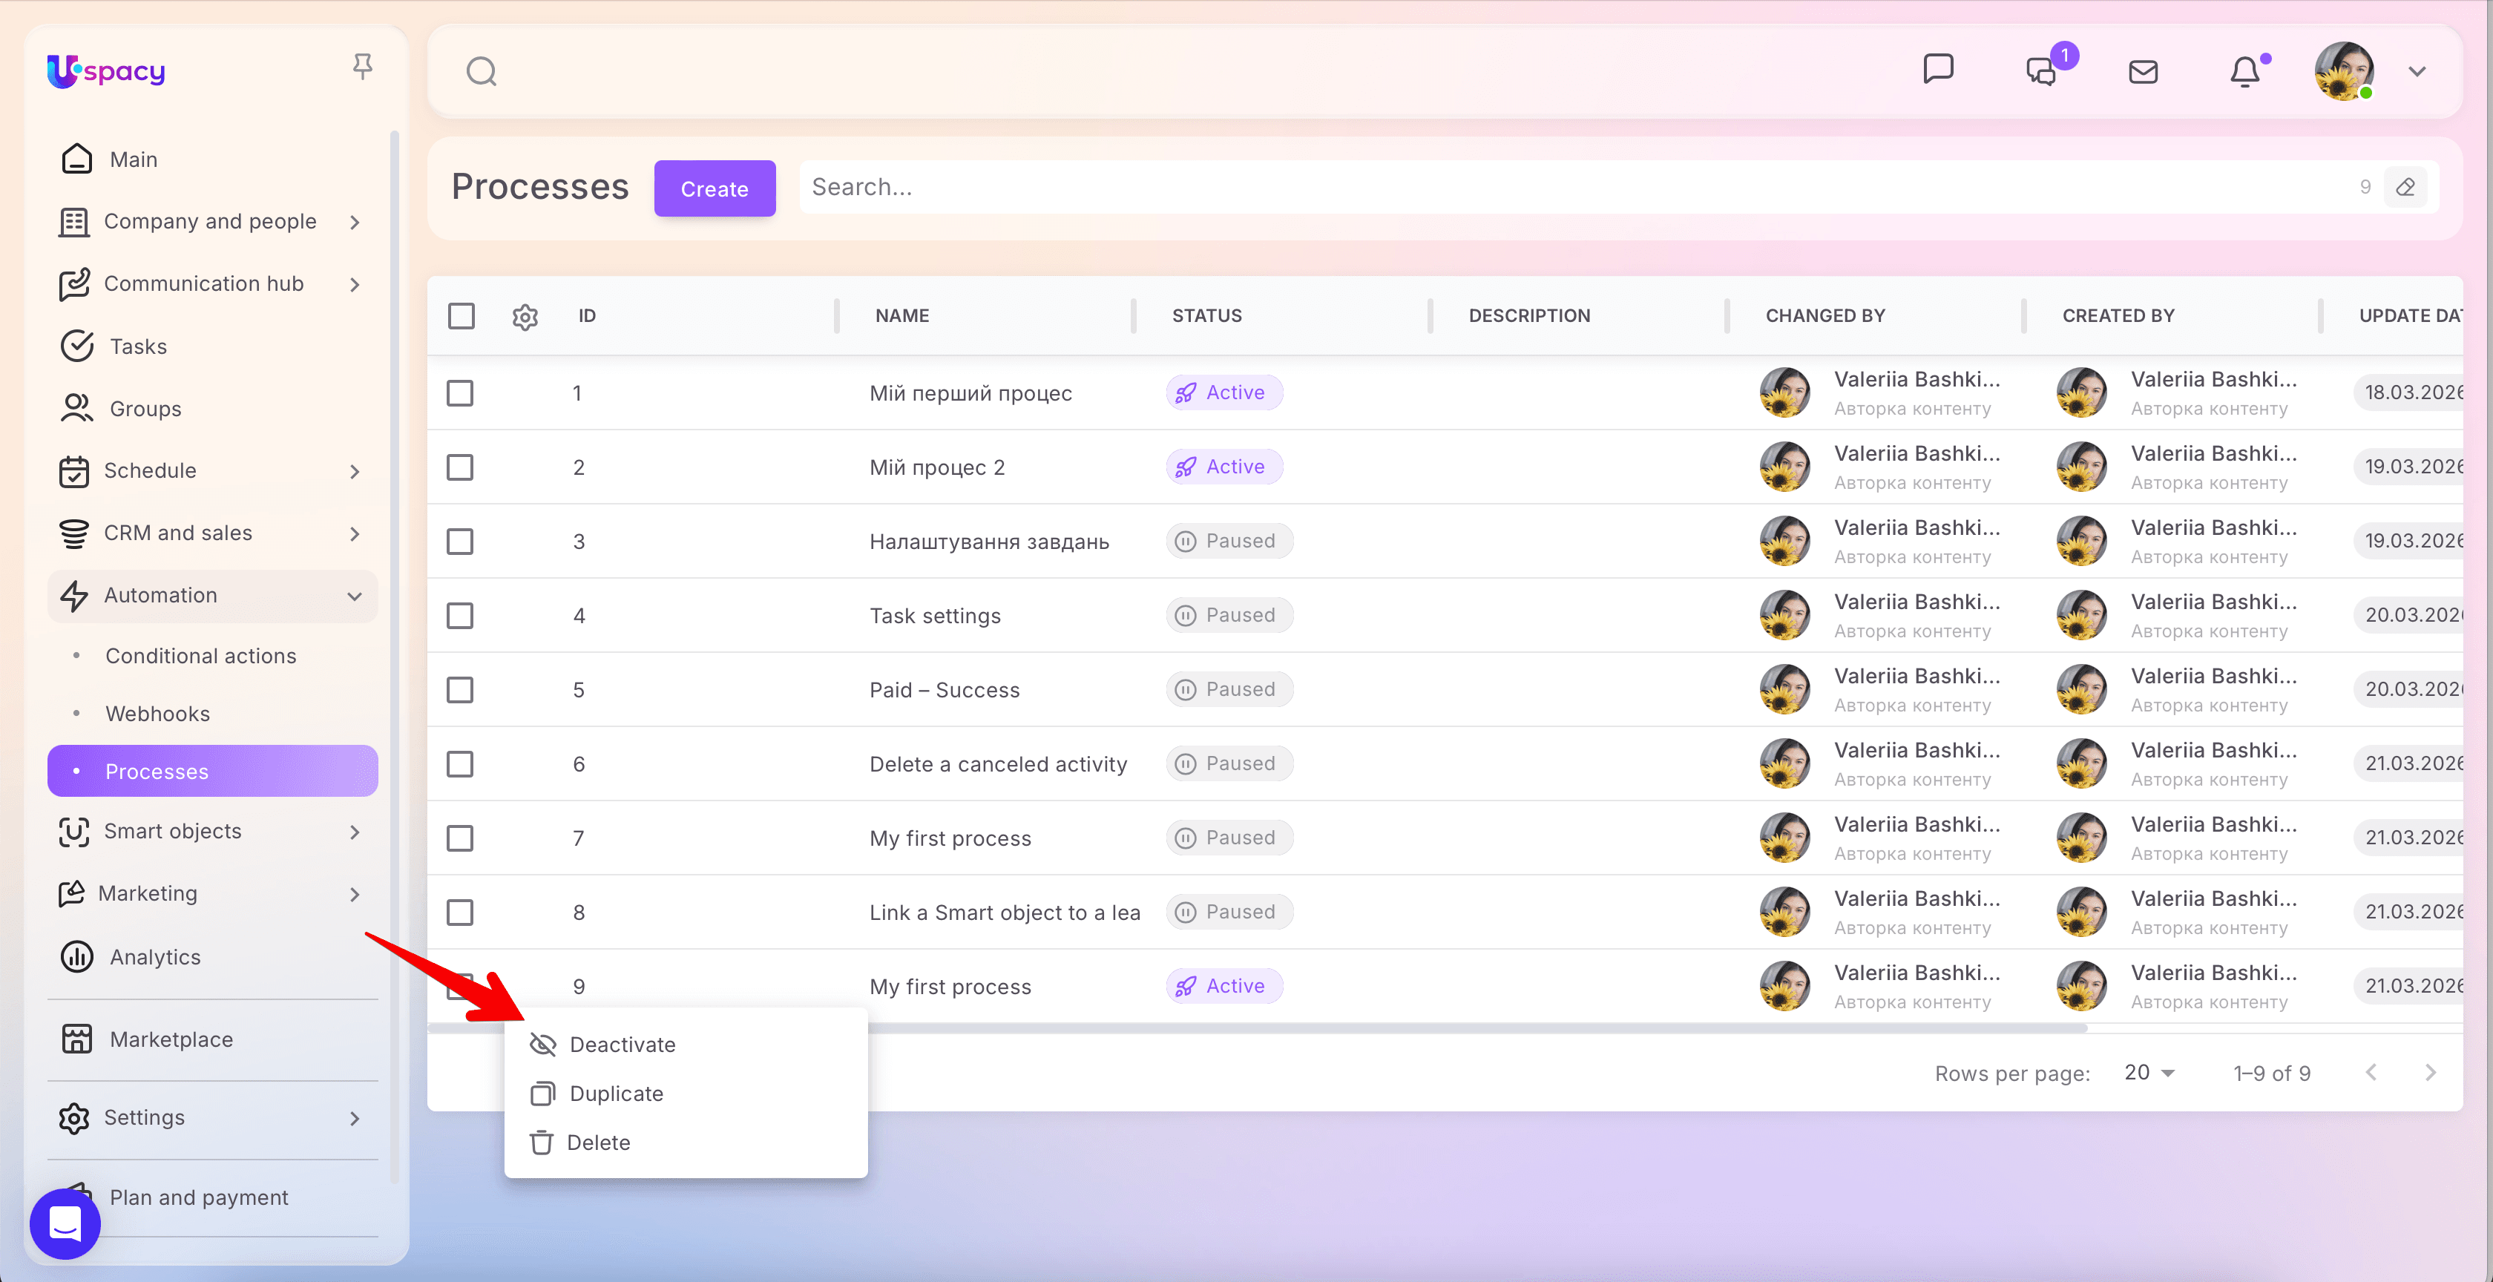Open the chat with unread badge

tap(2042, 72)
